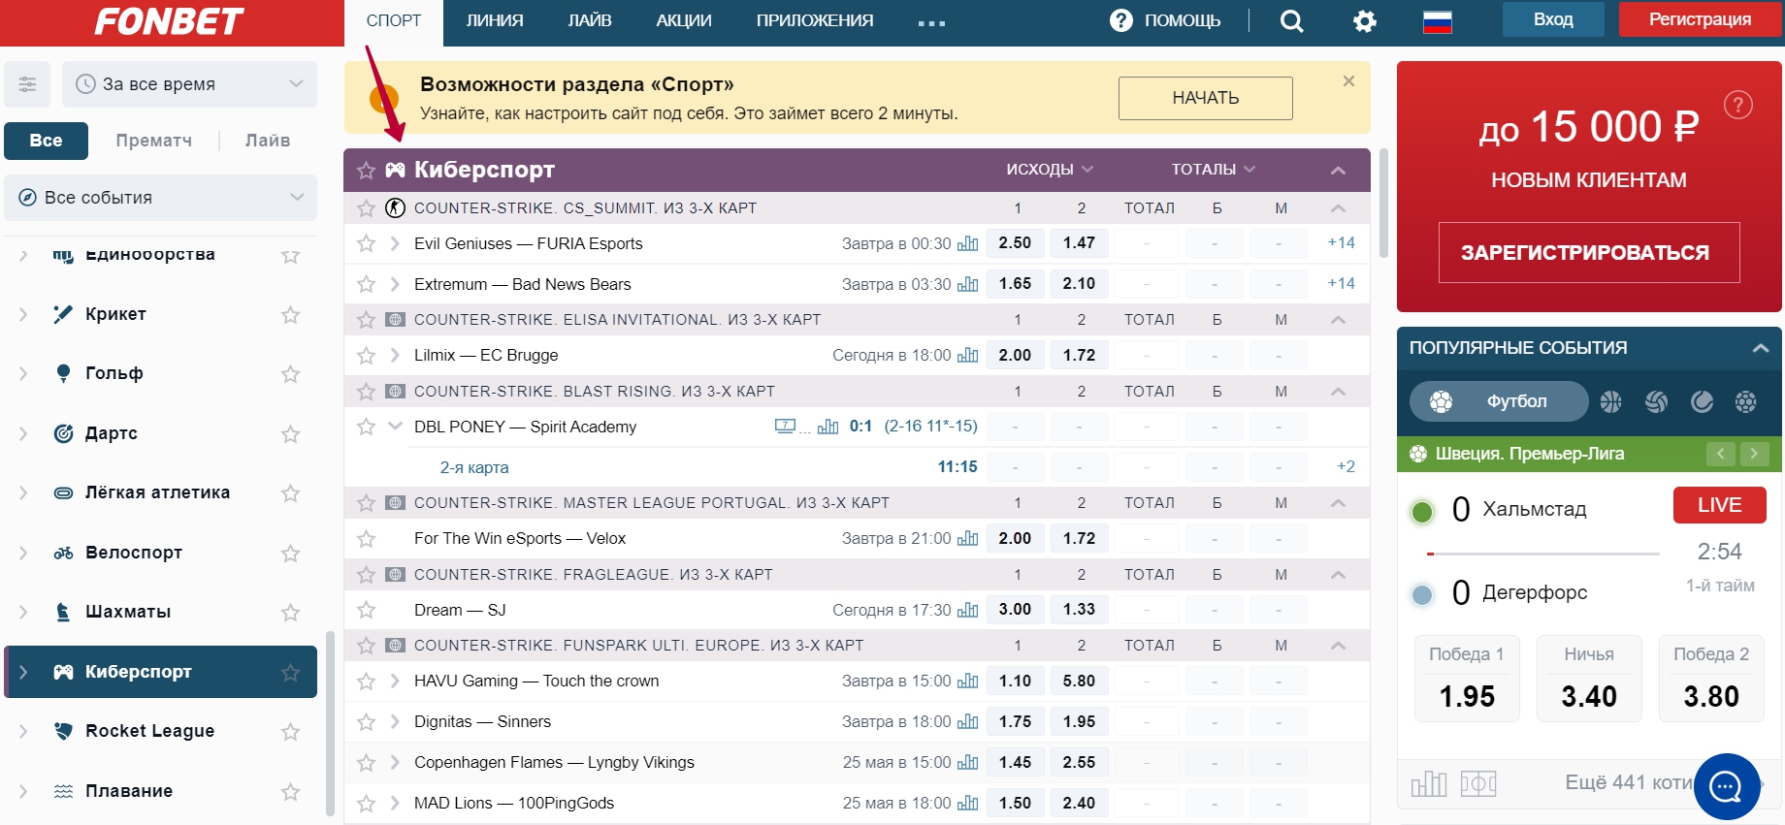
Task: Open the settings gear icon
Action: click(x=1364, y=21)
